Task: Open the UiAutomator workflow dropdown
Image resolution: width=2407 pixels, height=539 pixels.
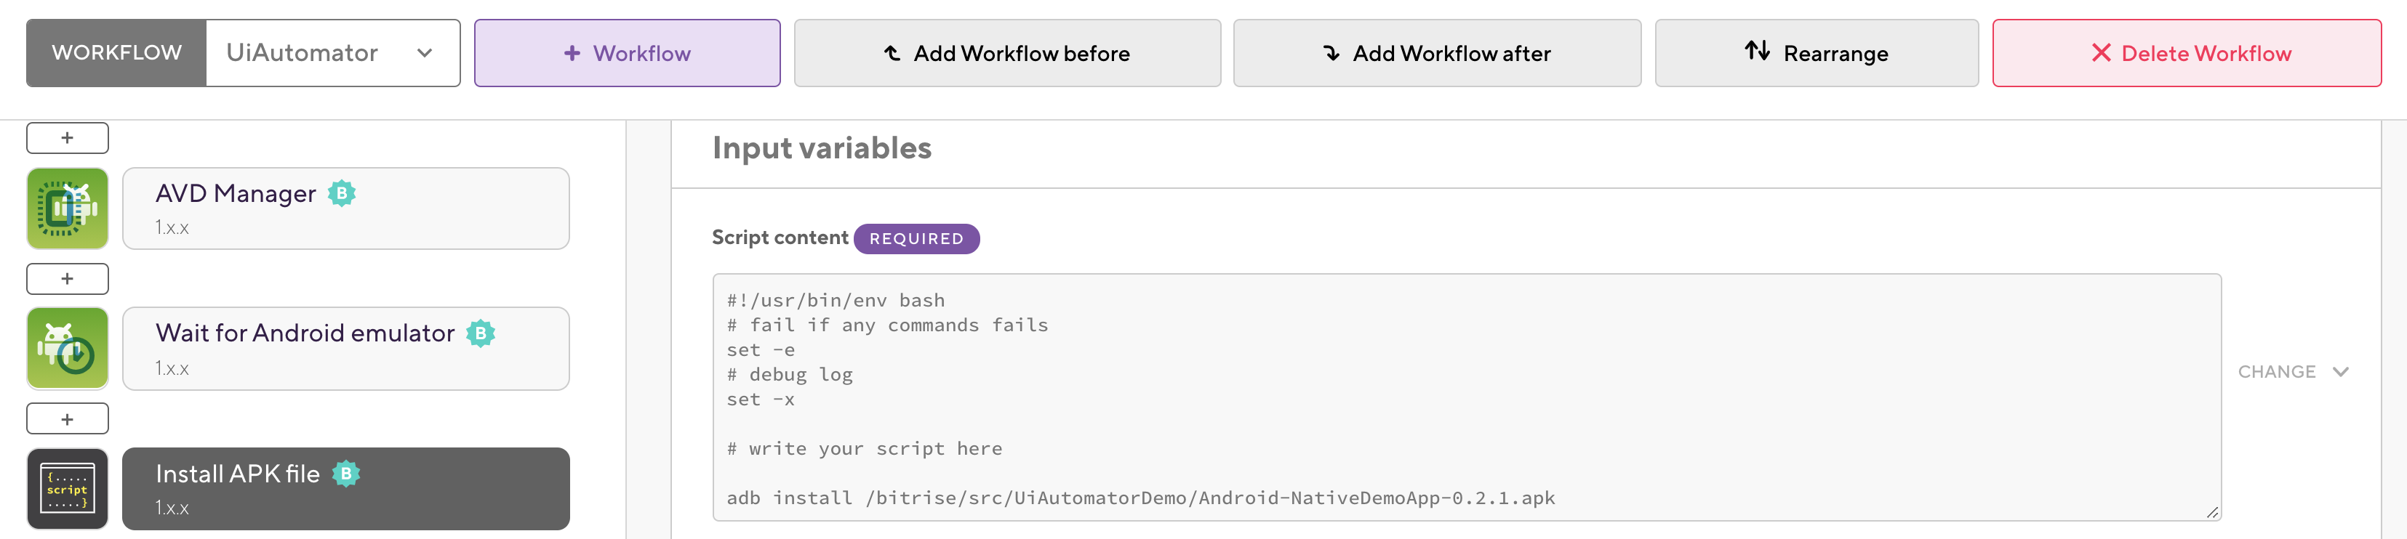Action: 332,53
